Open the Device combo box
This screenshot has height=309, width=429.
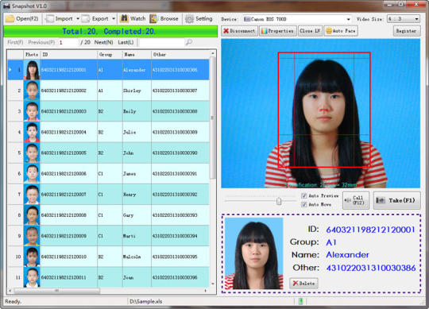pyautogui.click(x=297, y=19)
